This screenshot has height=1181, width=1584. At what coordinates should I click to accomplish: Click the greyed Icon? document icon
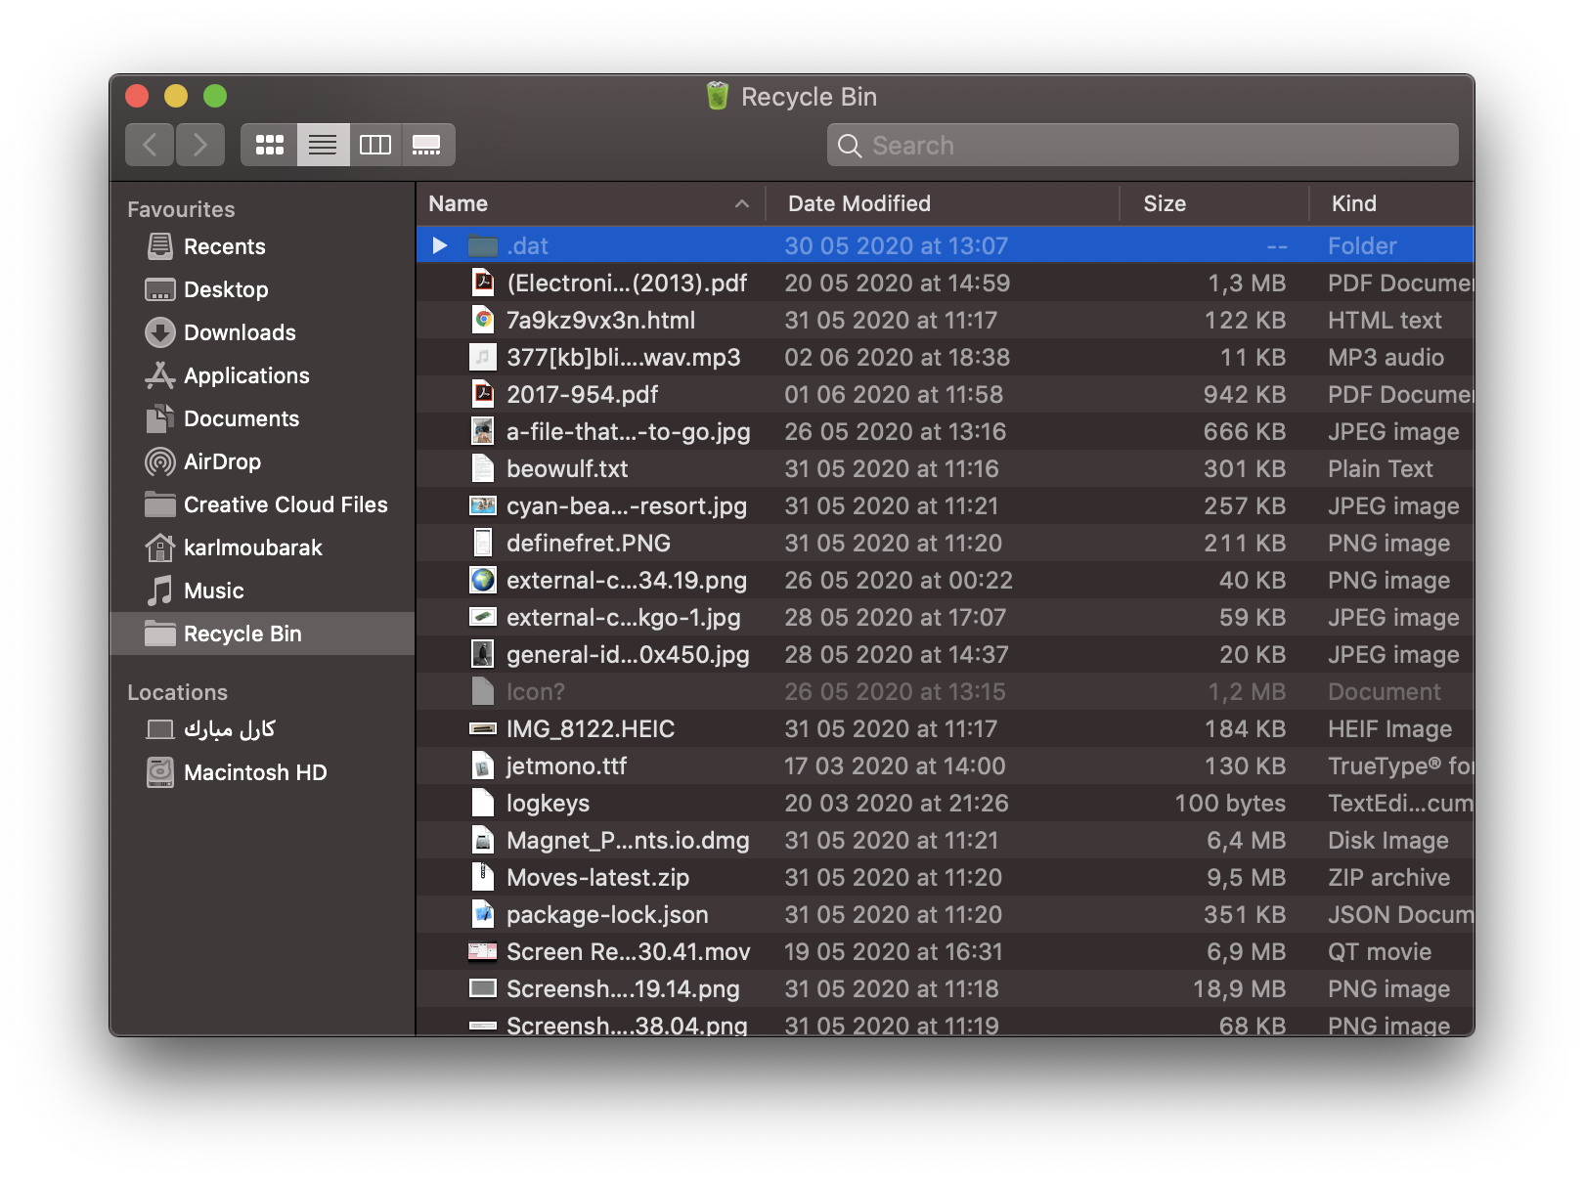[x=483, y=691]
